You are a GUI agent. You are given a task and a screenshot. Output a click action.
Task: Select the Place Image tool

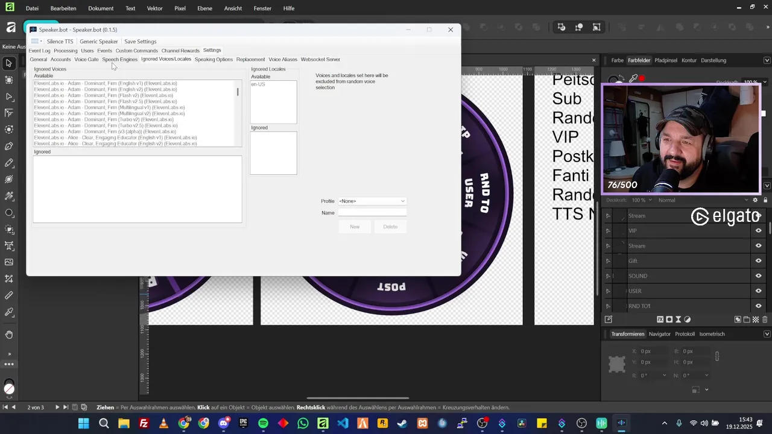[x=9, y=262]
